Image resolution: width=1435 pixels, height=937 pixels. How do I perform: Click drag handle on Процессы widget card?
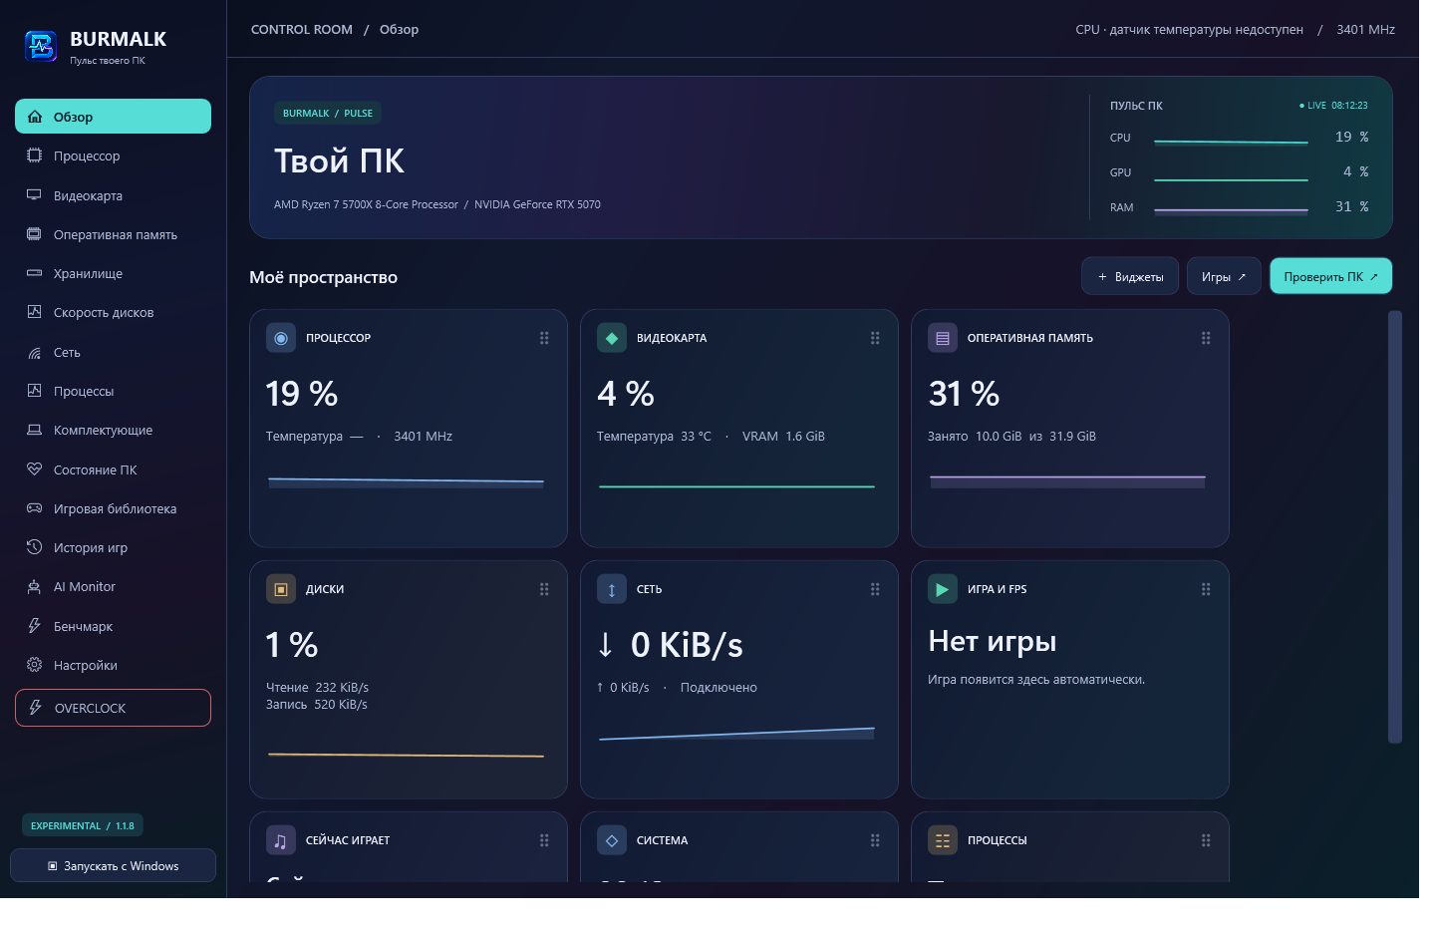pyautogui.click(x=1206, y=840)
